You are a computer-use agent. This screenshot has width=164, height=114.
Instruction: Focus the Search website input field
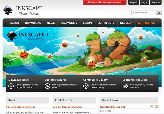[x=144, y=13]
